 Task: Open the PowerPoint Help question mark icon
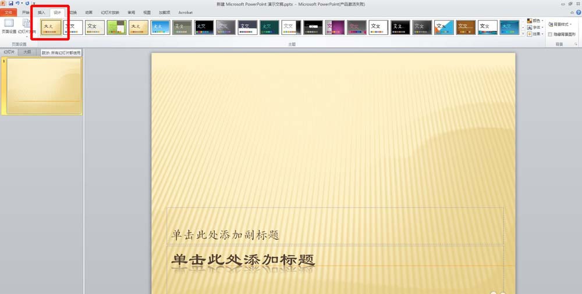(579, 12)
